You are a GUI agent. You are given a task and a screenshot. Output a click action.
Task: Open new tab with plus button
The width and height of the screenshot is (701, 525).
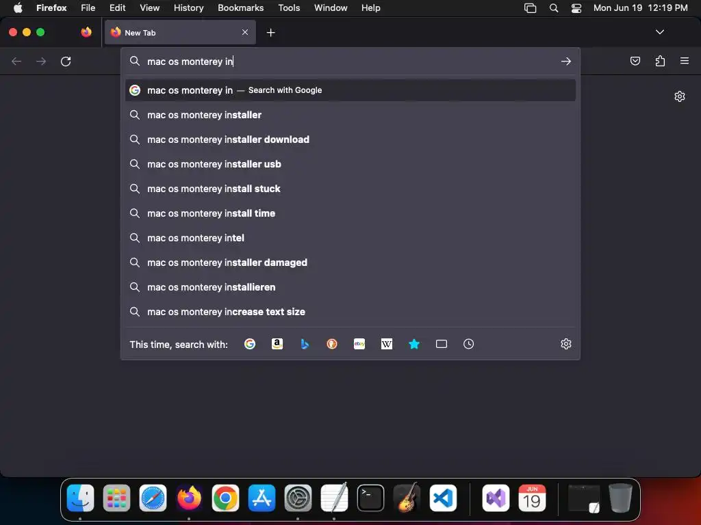coord(271,33)
